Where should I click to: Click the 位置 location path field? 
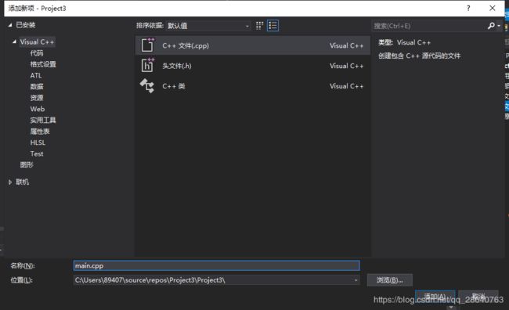tap(216, 279)
